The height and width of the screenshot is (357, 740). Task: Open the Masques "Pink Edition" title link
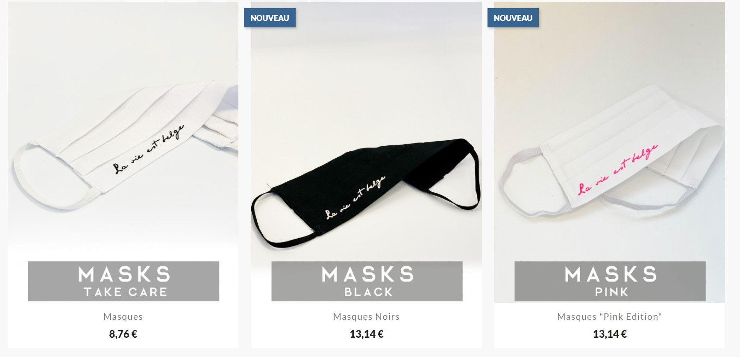tap(610, 317)
